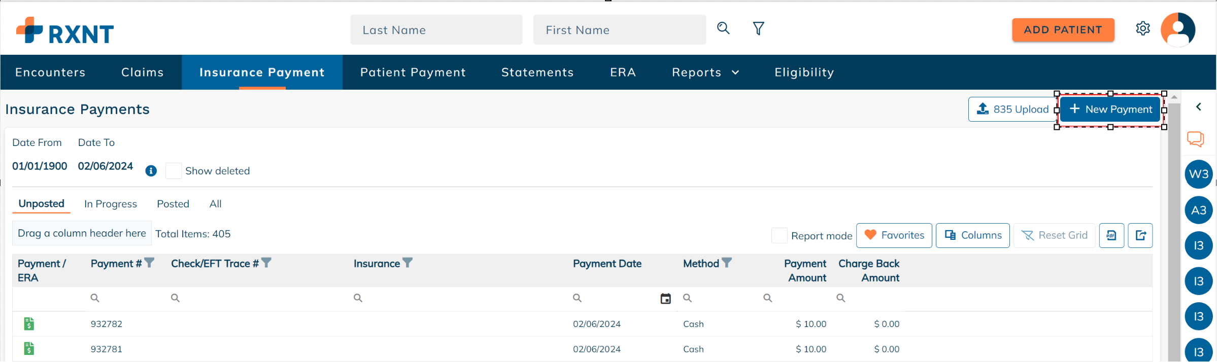Switch to the Posted tab
This screenshot has width=1217, height=362.
[173, 204]
